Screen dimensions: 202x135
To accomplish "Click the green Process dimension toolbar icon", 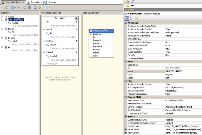I will pyautogui.click(x=6, y=8).
